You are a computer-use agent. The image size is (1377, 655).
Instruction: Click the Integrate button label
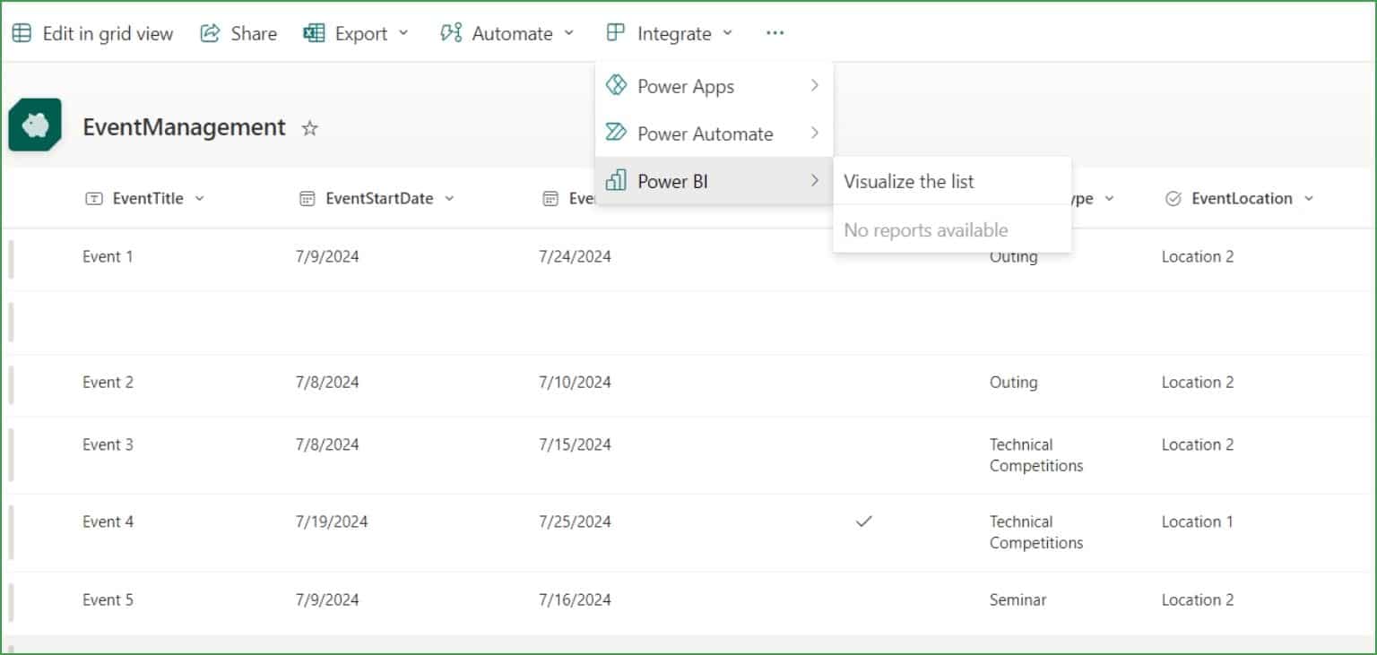pos(674,34)
